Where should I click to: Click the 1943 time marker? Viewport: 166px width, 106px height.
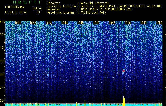pyautogui.click(x=49, y=23)
